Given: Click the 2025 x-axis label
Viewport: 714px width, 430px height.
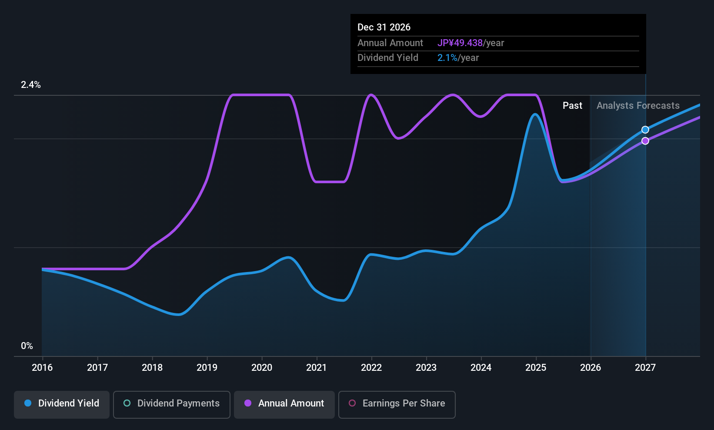Looking at the screenshot, I should tap(536, 368).
